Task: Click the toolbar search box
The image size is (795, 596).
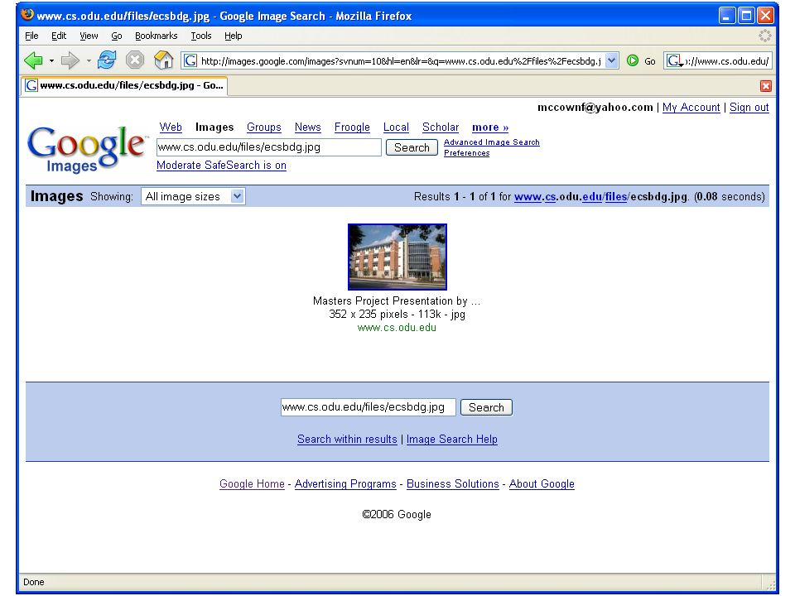Action: coord(727,60)
